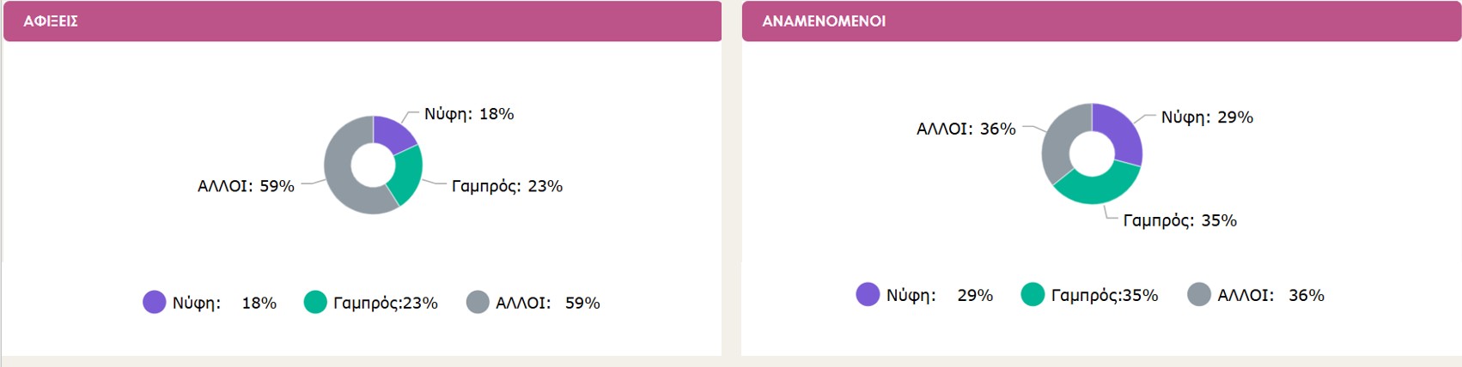Toggle gray ΑΛΛΟΙ legend circle under ΑΦΙΞΕΙΣ

(x=478, y=302)
